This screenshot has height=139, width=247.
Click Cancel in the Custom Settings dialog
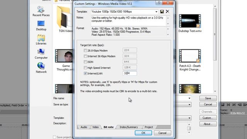[162, 133]
